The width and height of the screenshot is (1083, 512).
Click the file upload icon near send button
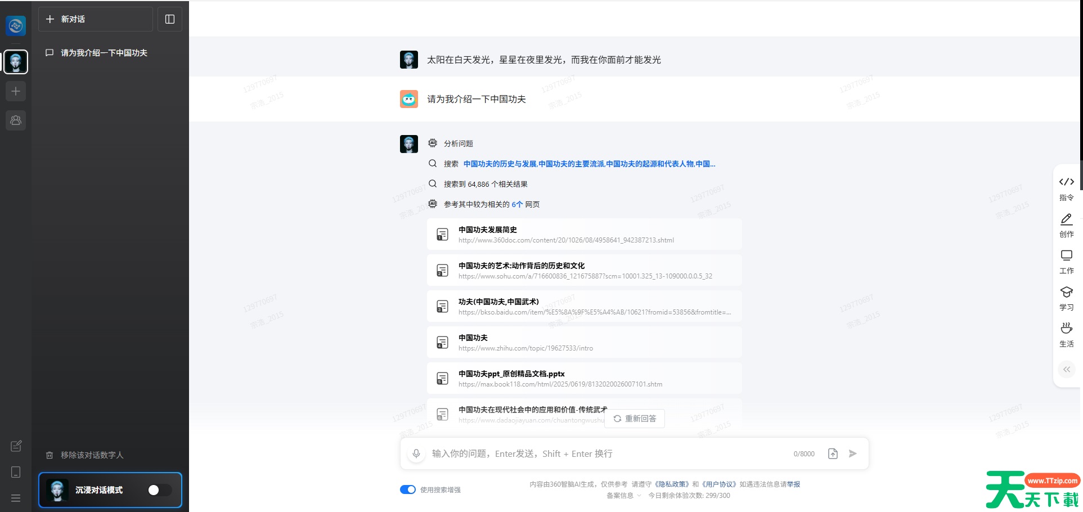pyautogui.click(x=833, y=453)
